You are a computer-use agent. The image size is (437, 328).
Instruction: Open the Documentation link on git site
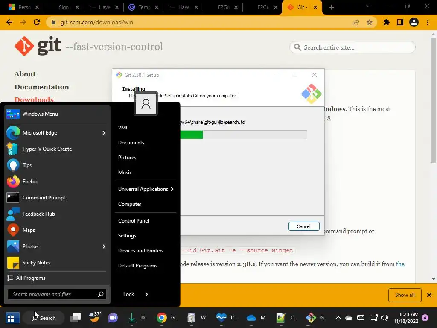click(41, 87)
